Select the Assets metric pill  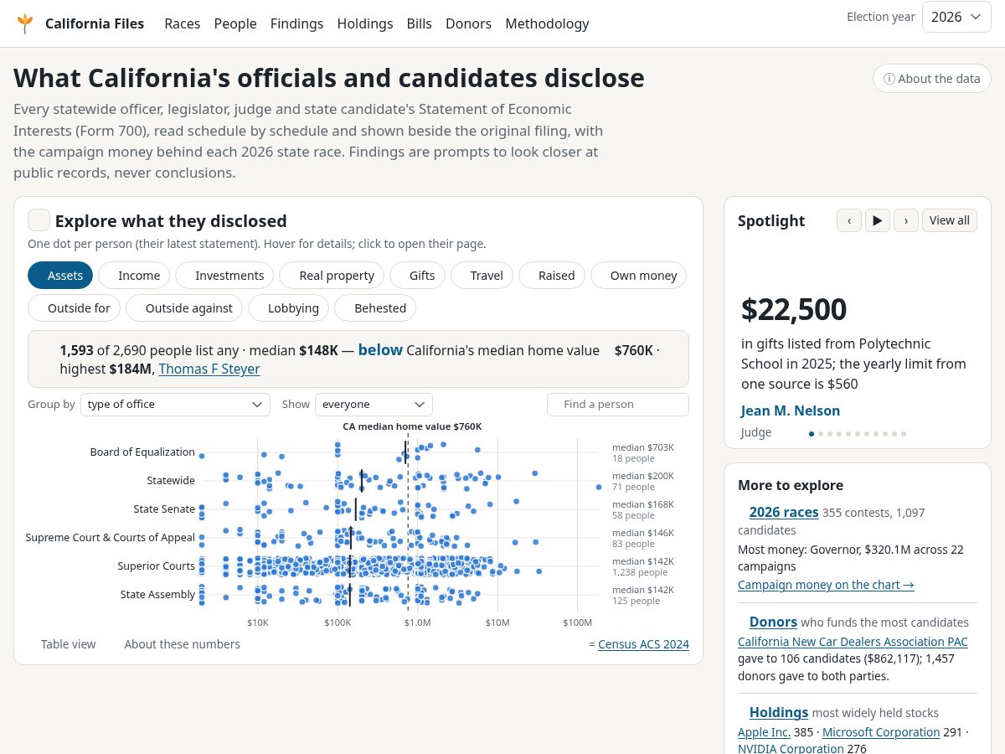[60, 275]
